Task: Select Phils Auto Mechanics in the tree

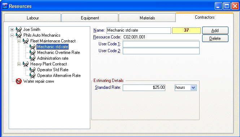Action: pos(42,35)
